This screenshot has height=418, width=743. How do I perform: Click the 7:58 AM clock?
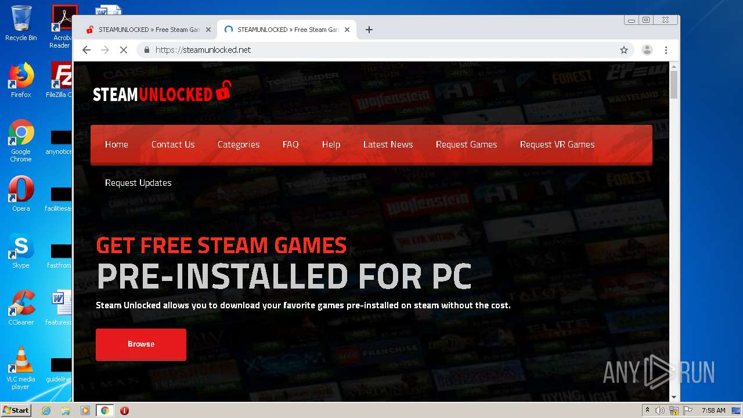point(713,410)
